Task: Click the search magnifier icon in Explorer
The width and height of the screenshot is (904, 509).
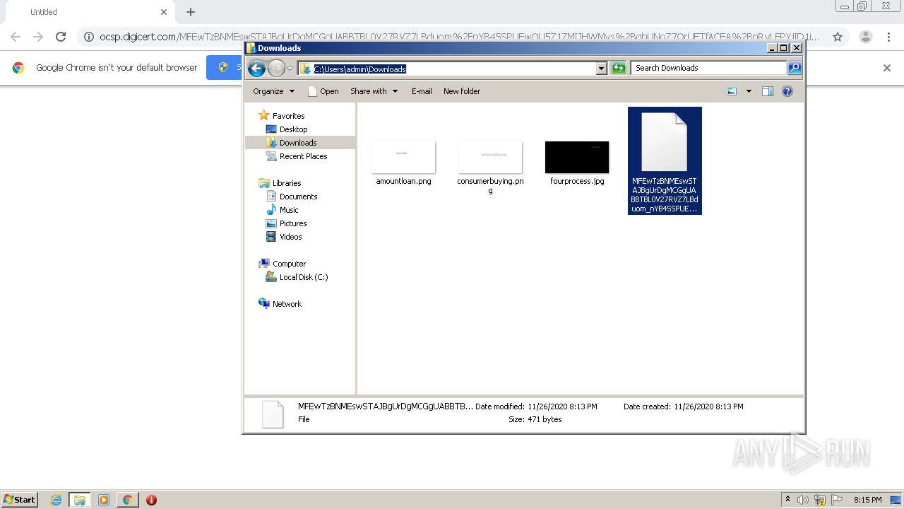Action: (x=795, y=68)
